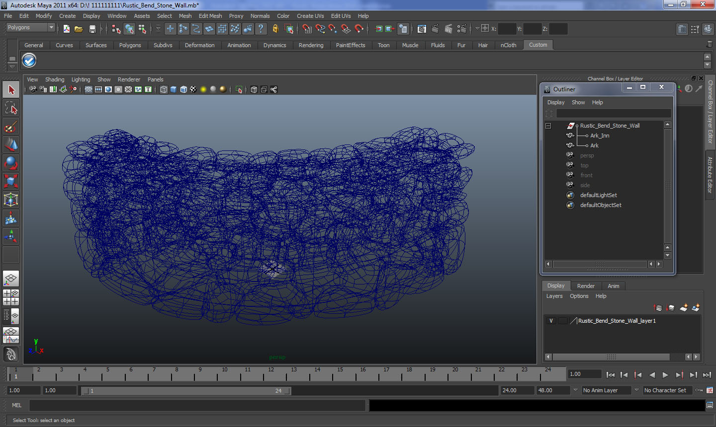716x427 pixels.
Task: Enable Use All Lights yellow sphere
Action: tap(203, 89)
